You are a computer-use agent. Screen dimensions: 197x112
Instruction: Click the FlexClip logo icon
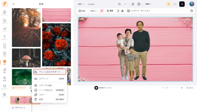(5, 4)
